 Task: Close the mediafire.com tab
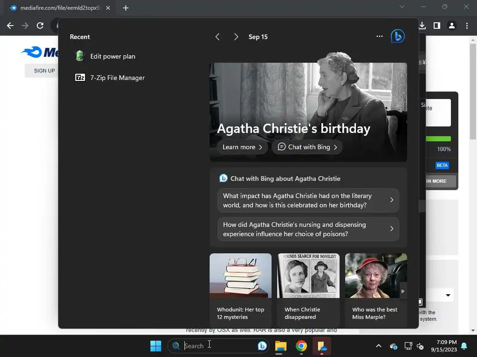pyautogui.click(x=108, y=8)
